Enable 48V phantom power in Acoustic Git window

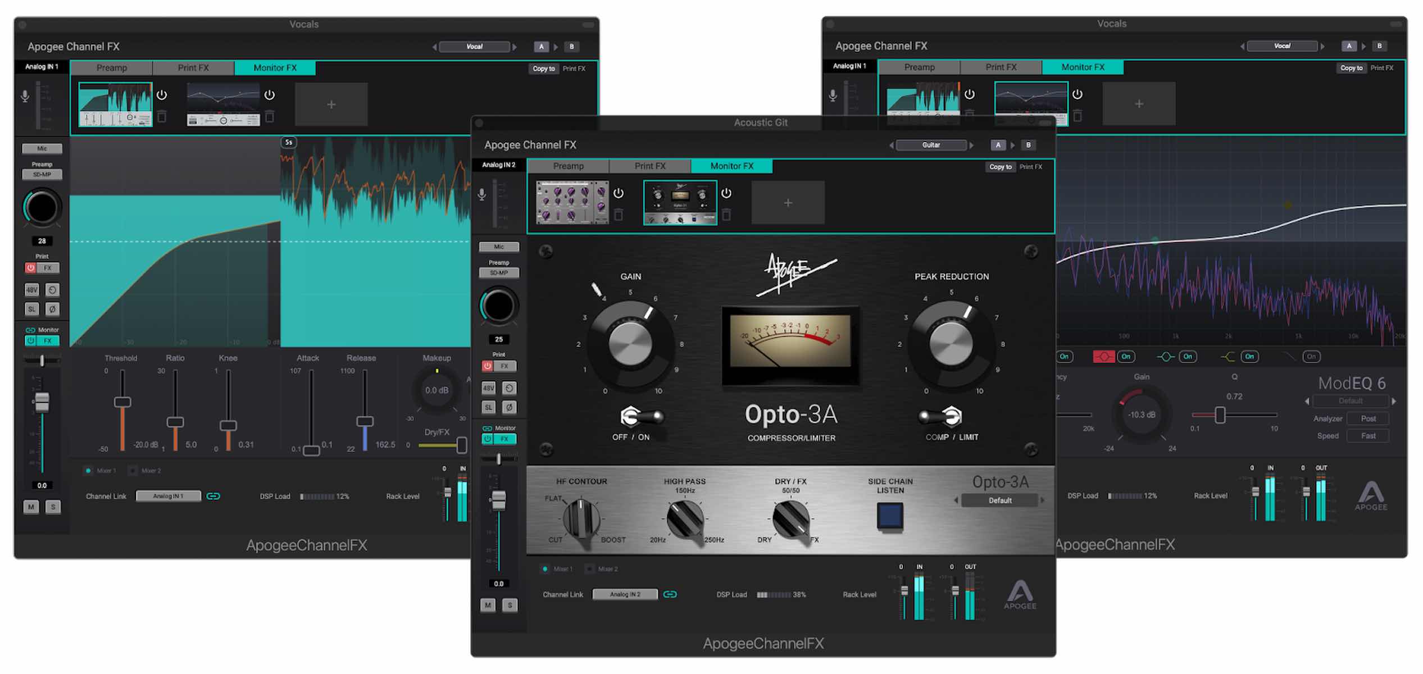[489, 388]
